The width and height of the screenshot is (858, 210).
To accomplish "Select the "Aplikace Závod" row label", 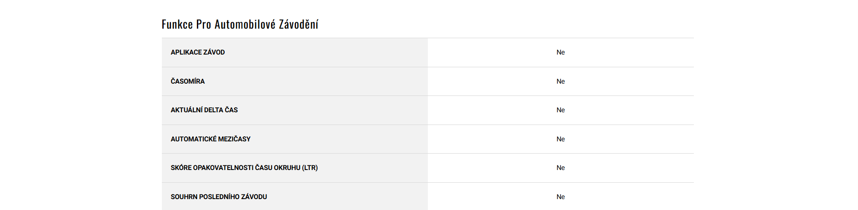I will coord(197,52).
